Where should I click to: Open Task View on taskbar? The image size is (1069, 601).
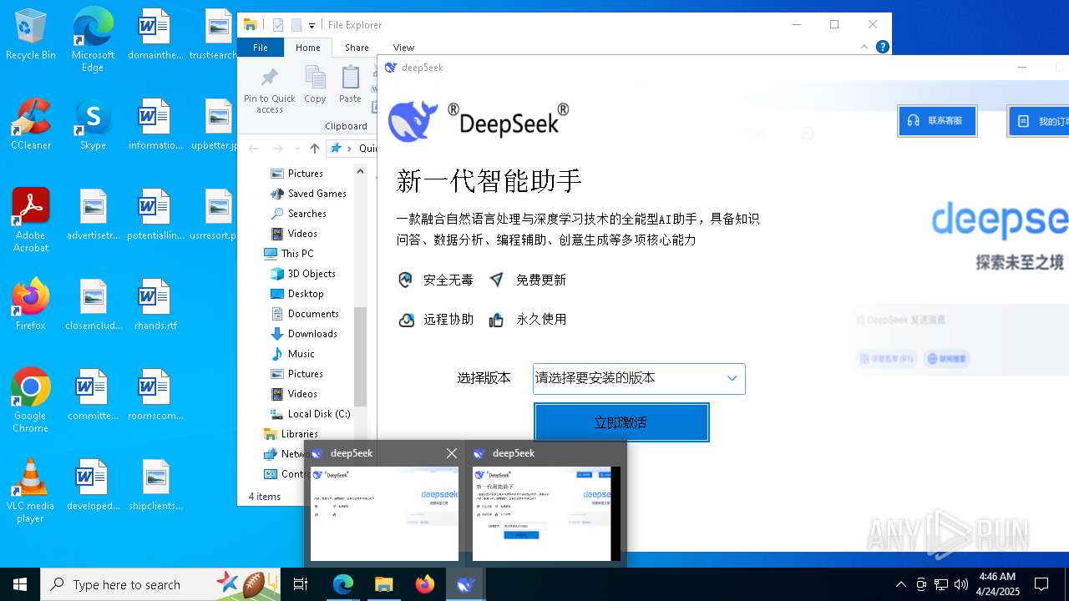301,584
